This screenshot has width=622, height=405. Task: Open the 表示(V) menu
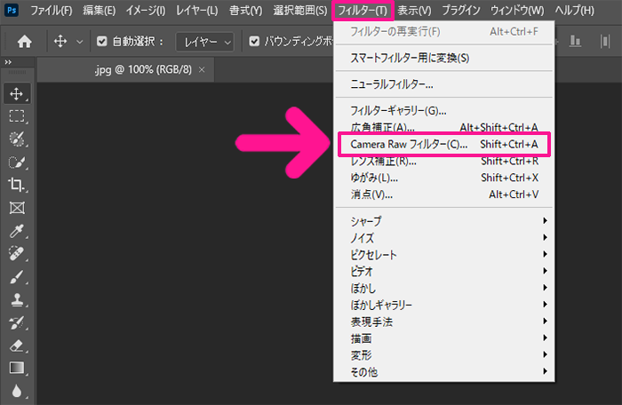pyautogui.click(x=414, y=11)
